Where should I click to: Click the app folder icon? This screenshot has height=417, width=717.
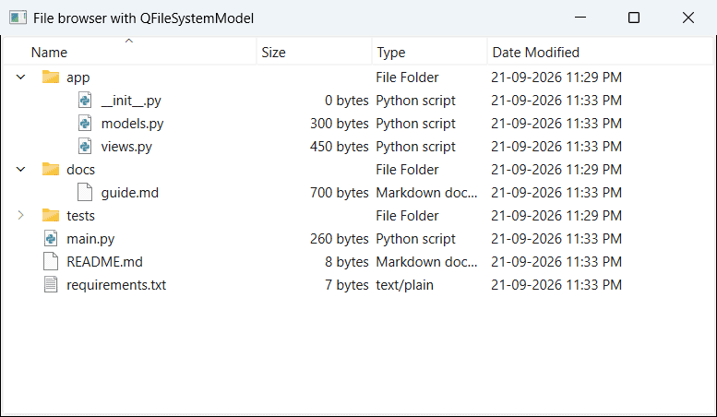point(51,77)
